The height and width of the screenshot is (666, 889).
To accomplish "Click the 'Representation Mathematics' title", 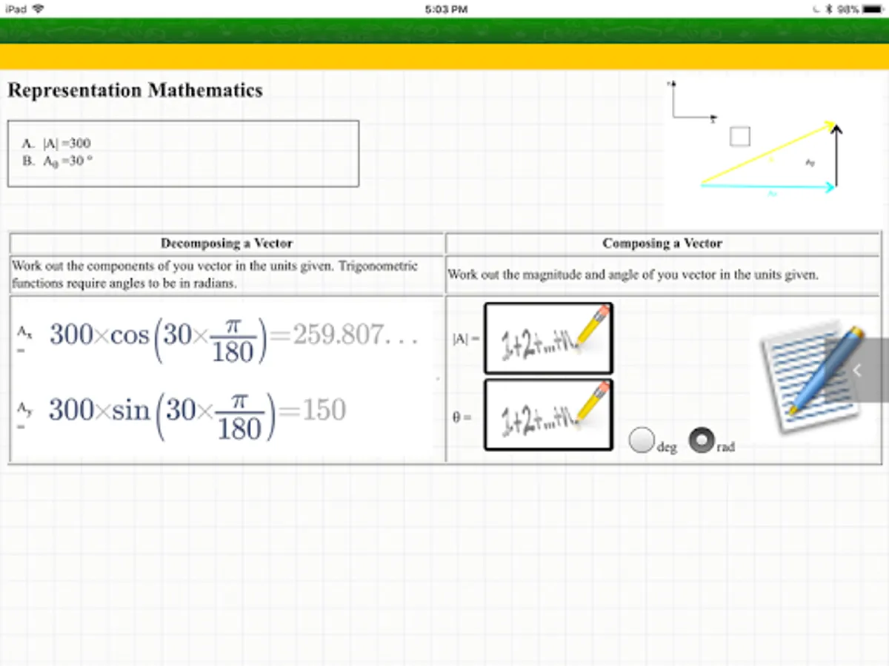I will pos(135,90).
